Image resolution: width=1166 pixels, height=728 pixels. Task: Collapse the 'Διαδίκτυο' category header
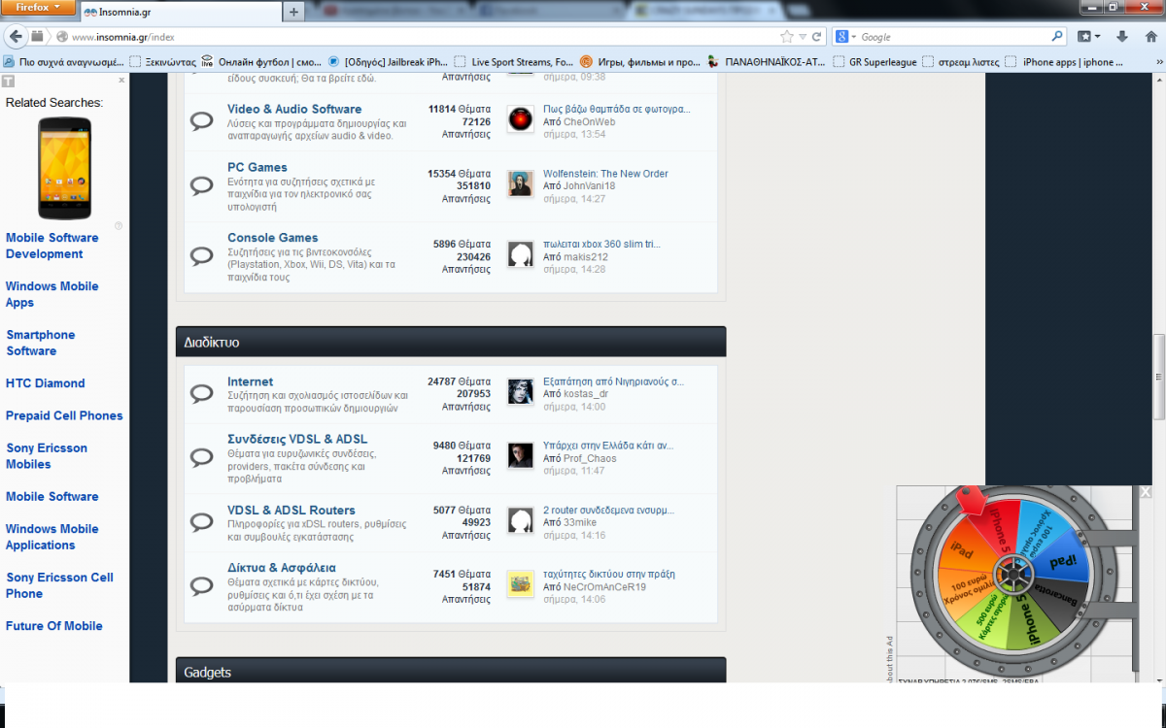point(451,342)
